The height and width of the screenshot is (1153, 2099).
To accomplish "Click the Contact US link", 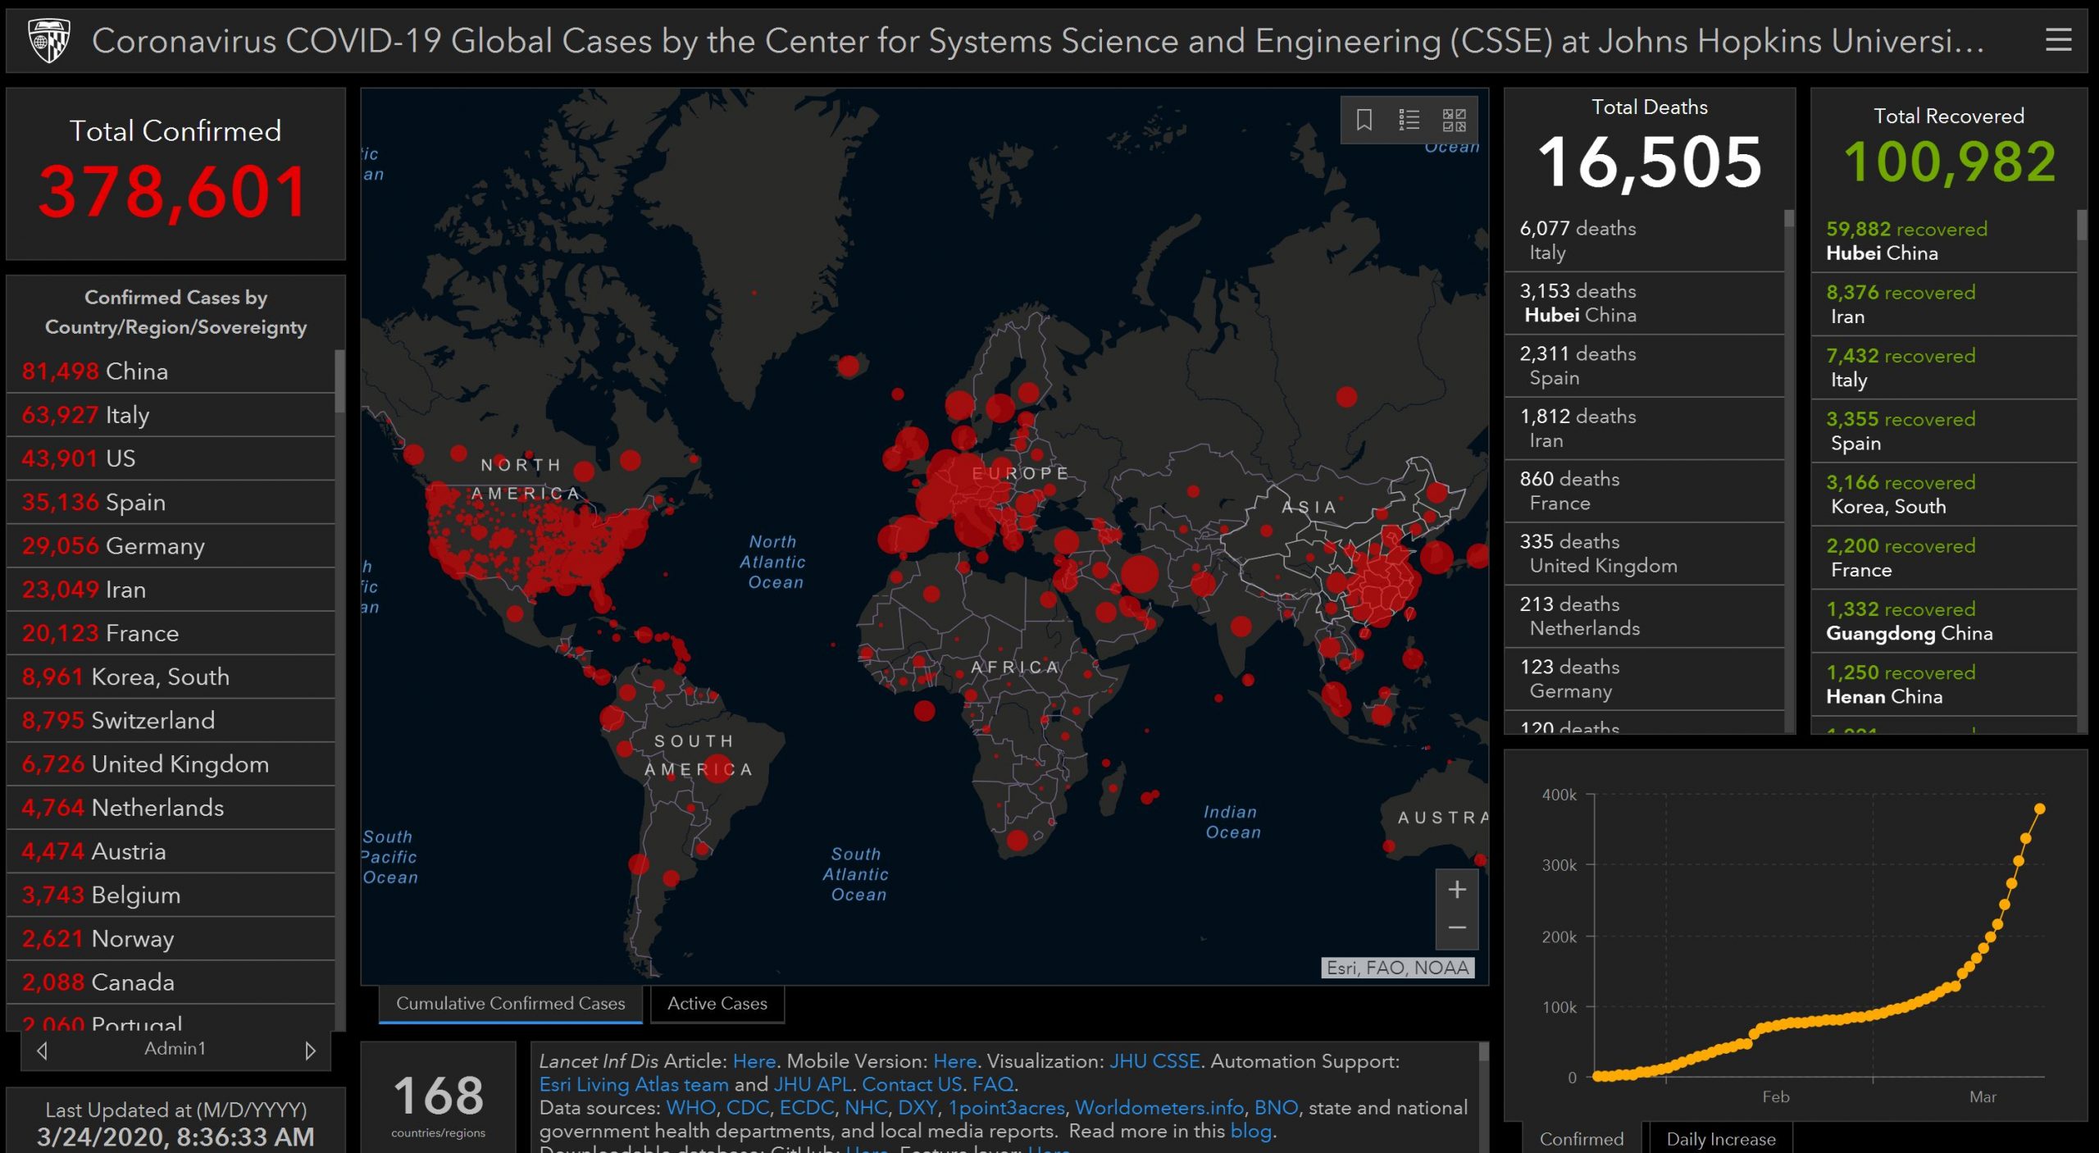I will tap(912, 1084).
